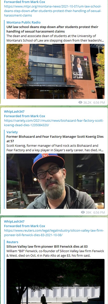
Task: Click Forwarded from Mark Cox above Reuters link
Action: pos(24,226)
